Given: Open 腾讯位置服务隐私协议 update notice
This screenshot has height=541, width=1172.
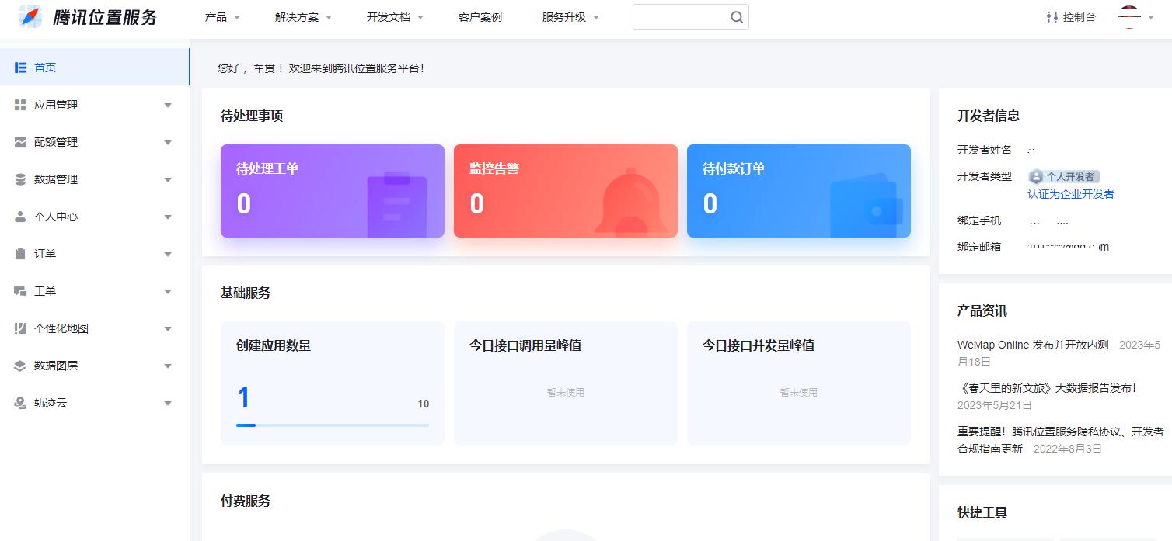Looking at the screenshot, I should [1061, 439].
